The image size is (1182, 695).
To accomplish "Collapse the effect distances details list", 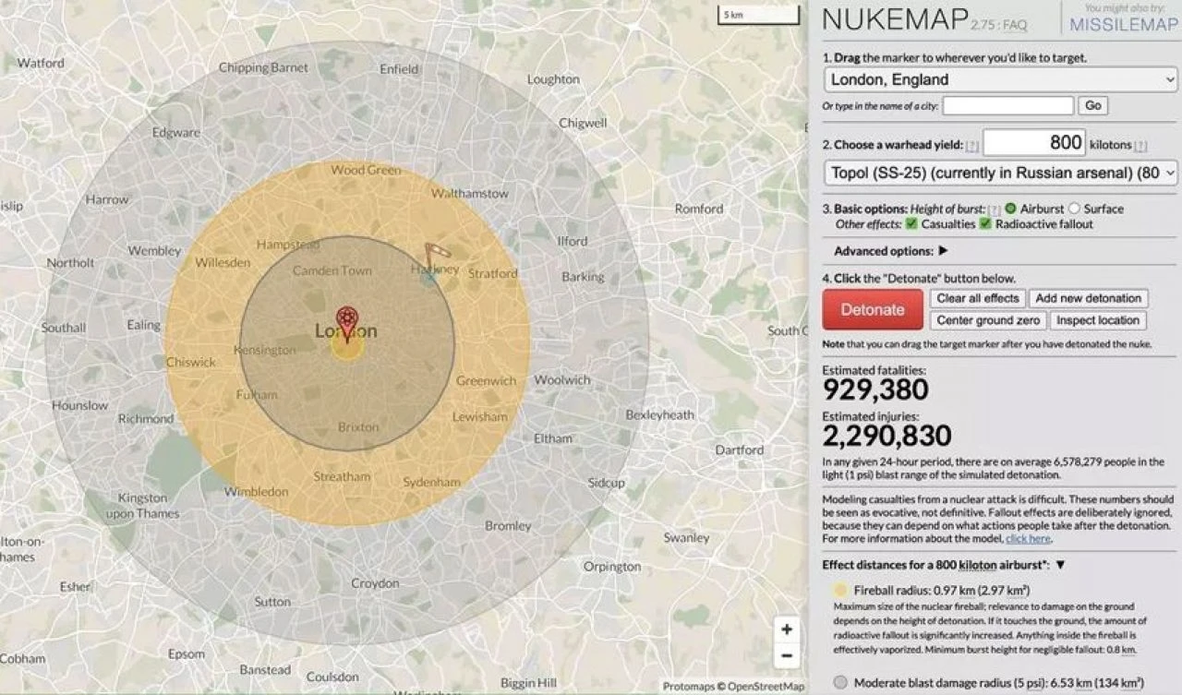I will point(1060,565).
